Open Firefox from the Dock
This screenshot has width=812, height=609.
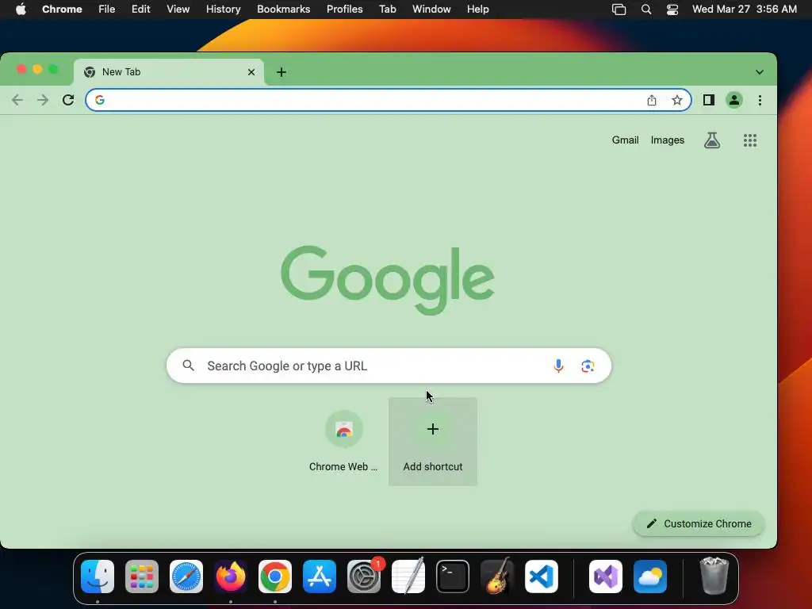(231, 576)
